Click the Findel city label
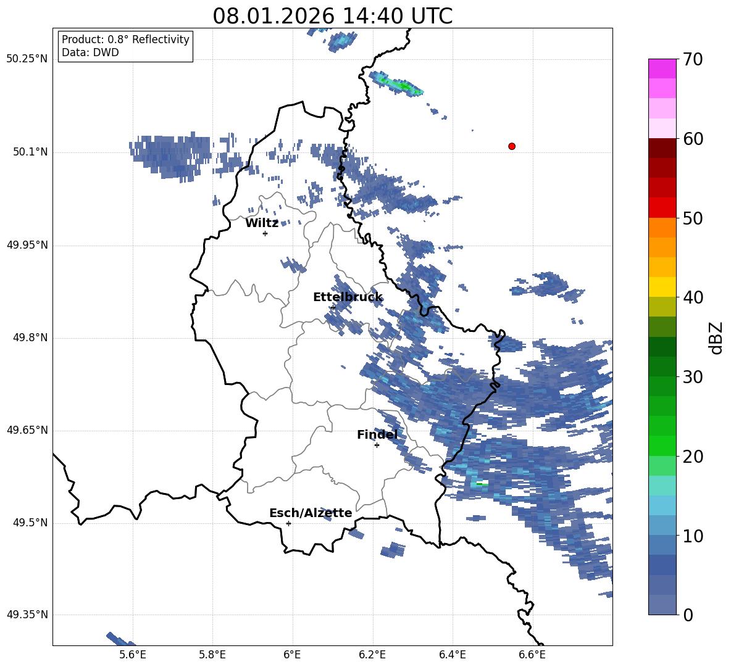This screenshot has width=731, height=667. point(377,434)
